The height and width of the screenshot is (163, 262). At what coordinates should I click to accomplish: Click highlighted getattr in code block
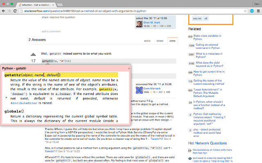click(x=47, y=61)
